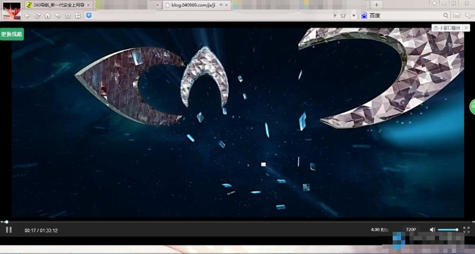Open the wrench tools menu
475x254 pixels.
click(468, 16)
